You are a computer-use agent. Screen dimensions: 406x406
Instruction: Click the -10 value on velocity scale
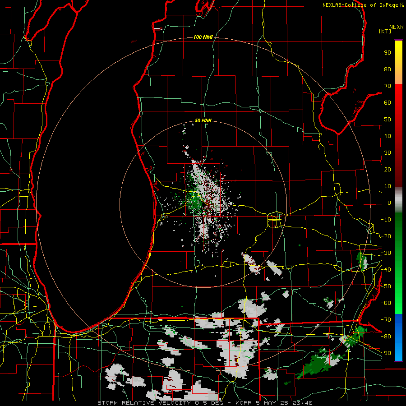(x=386, y=220)
